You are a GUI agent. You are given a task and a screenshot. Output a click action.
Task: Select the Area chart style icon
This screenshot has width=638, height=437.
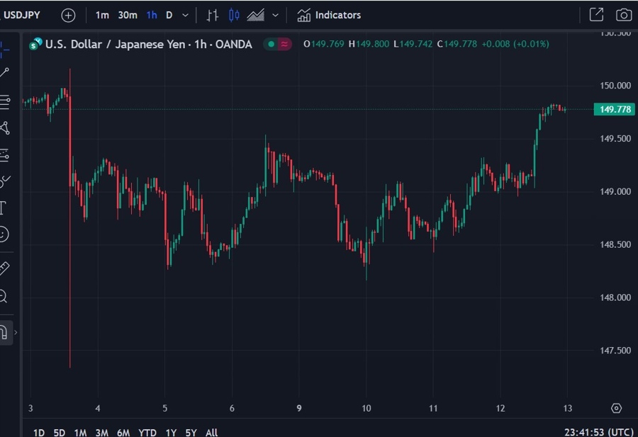click(x=255, y=16)
